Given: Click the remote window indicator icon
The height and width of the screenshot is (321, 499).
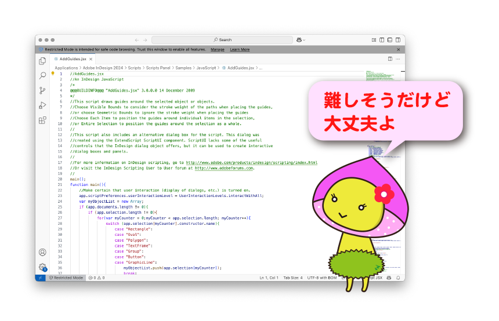Looking at the screenshot, I should (40, 278).
